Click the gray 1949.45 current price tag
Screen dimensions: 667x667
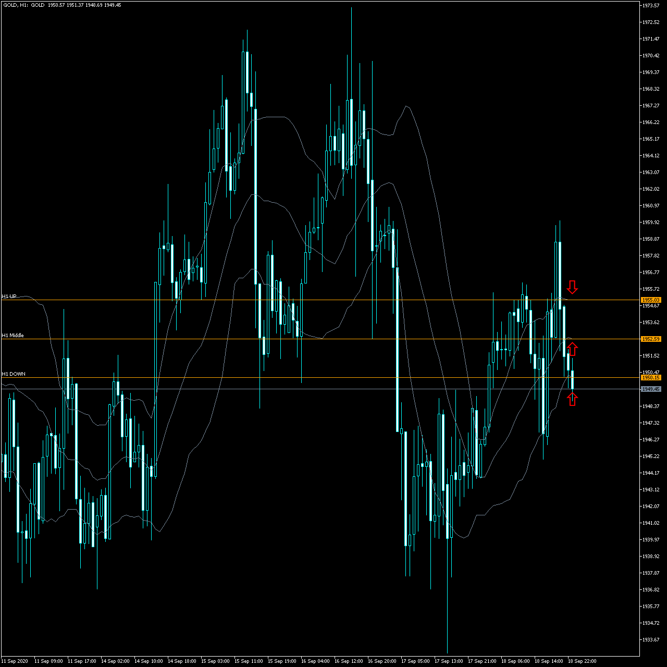click(x=651, y=389)
